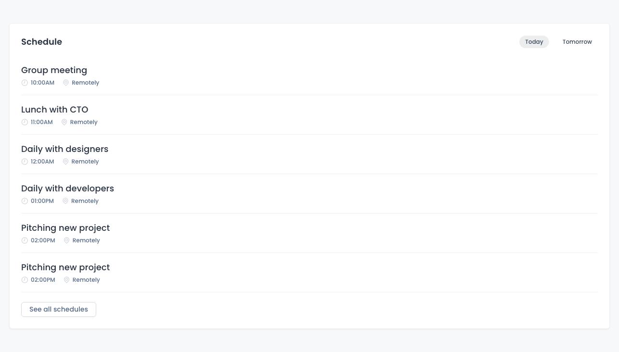Click the clock icon on the first Pitching new project
Image resolution: width=619 pixels, height=352 pixels.
(25, 240)
